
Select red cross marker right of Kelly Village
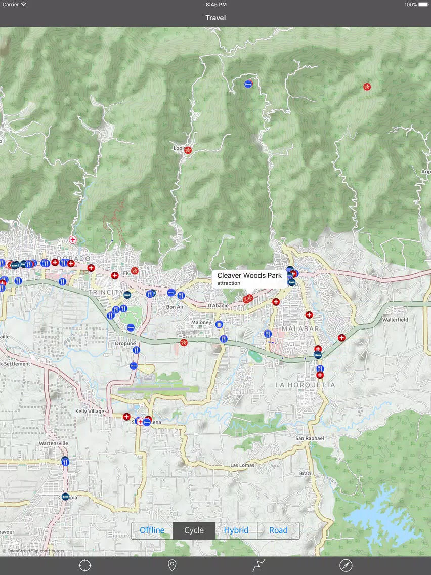coord(126,417)
